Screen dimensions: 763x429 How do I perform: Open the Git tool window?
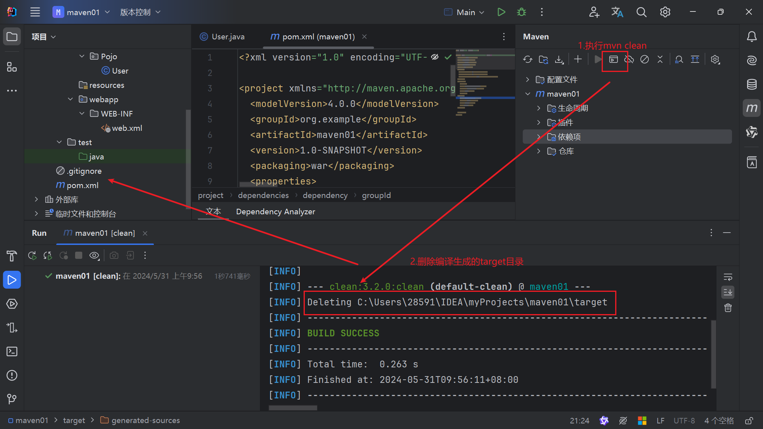tap(12, 399)
